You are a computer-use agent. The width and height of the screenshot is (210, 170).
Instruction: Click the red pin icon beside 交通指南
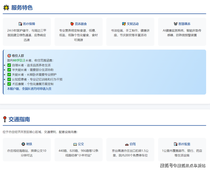(5, 119)
